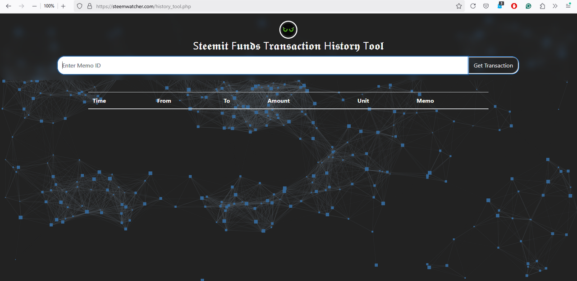This screenshot has height=281, width=577.
Task: Click the Steemwatcher eyes logo
Action: click(x=288, y=30)
